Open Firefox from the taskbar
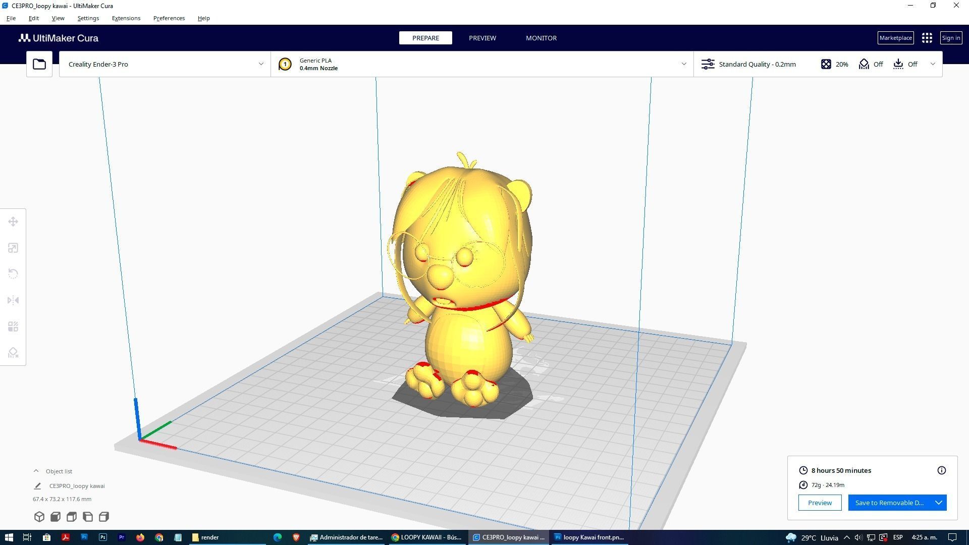The width and height of the screenshot is (969, 545). 140,537
